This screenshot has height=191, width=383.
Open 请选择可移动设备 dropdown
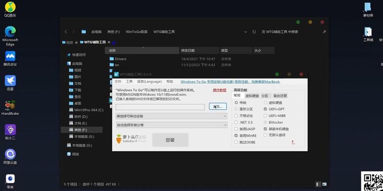coord(171,116)
